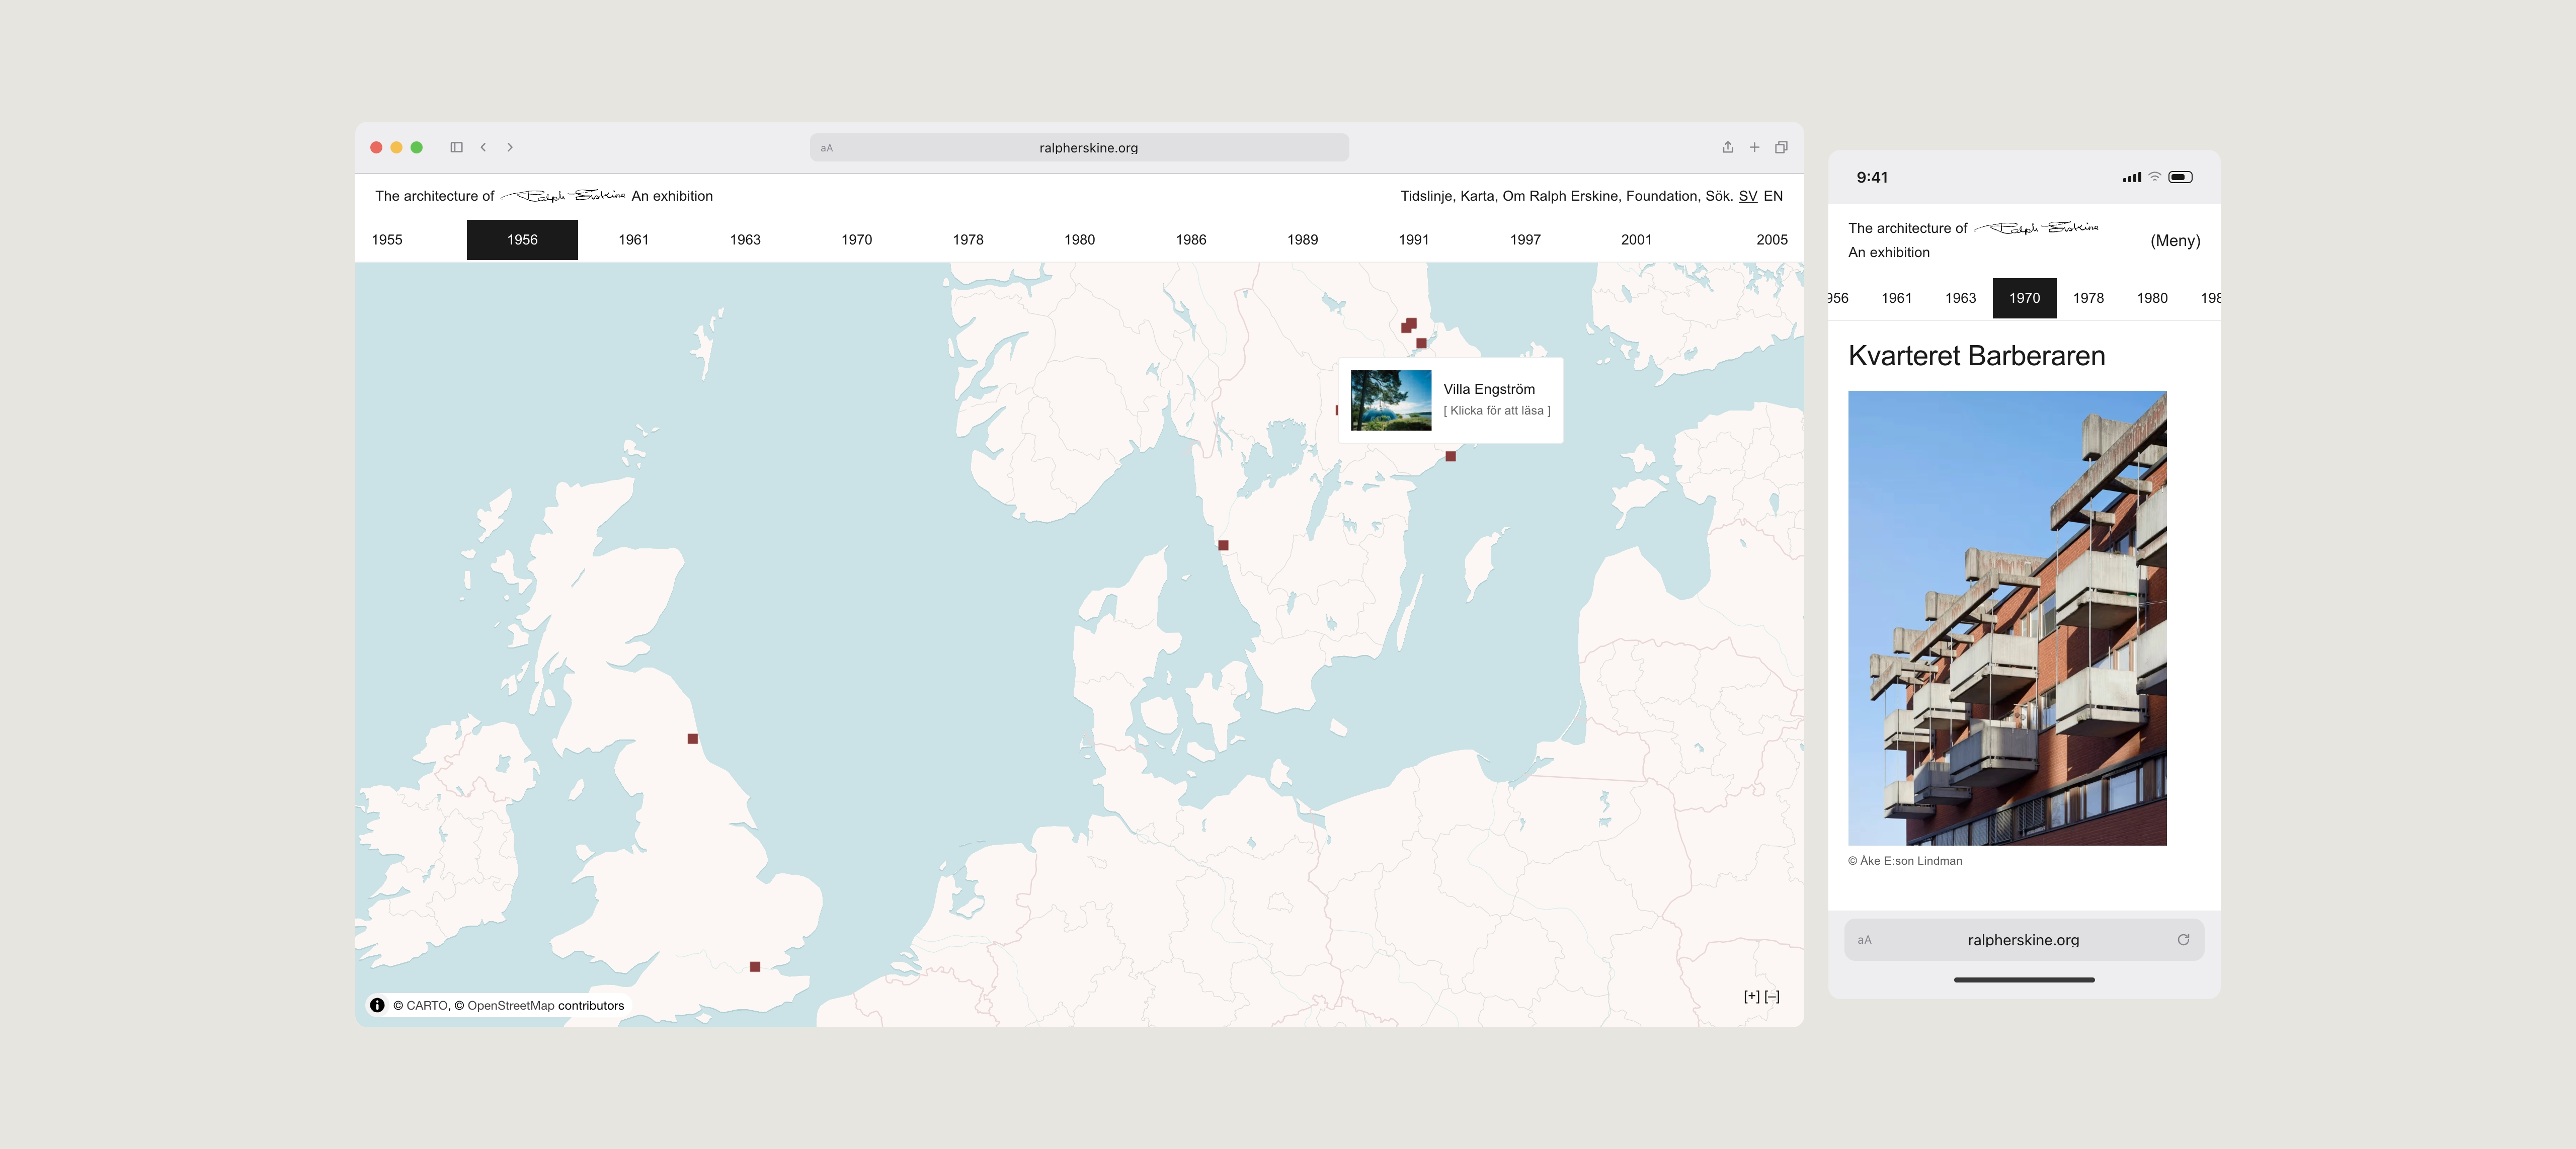This screenshot has width=2576, height=1149.
Task: Select 1980 in mobile timeline
Action: [2152, 298]
